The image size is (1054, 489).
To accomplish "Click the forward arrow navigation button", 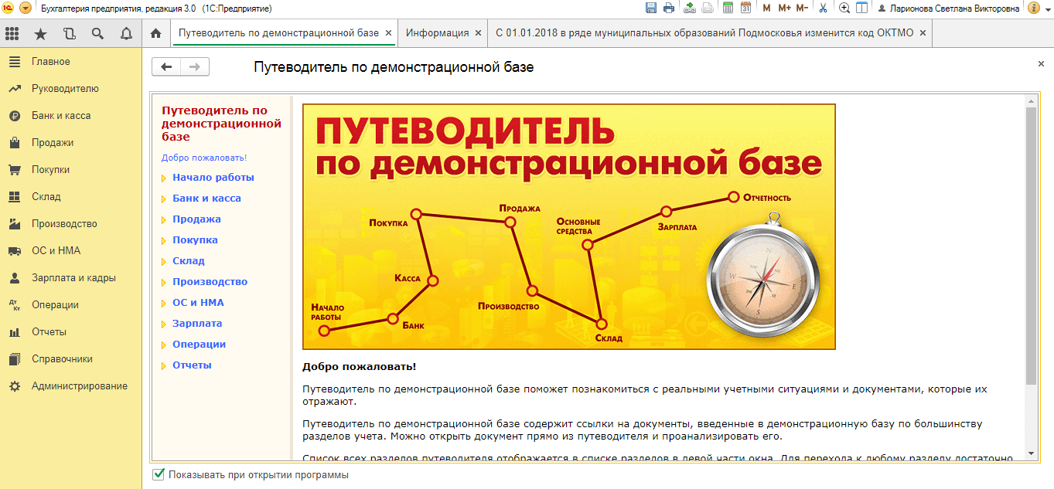I will (195, 67).
